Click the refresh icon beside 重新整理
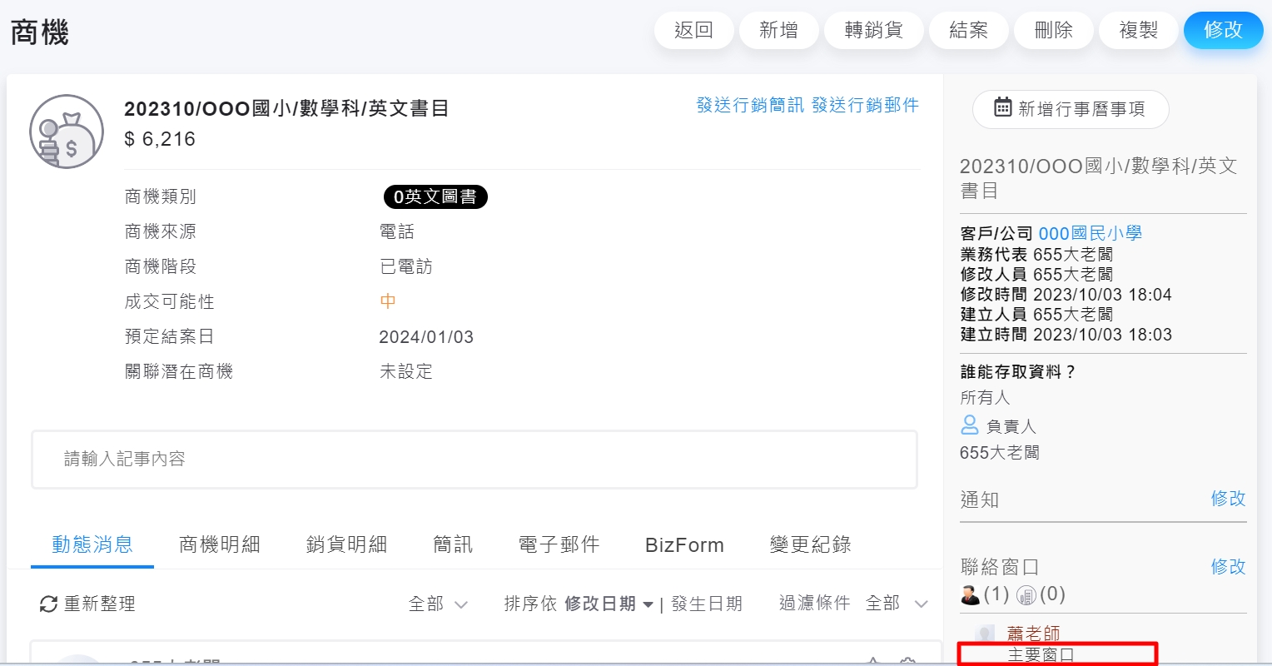Screen dimensions: 1272x666 (48, 604)
